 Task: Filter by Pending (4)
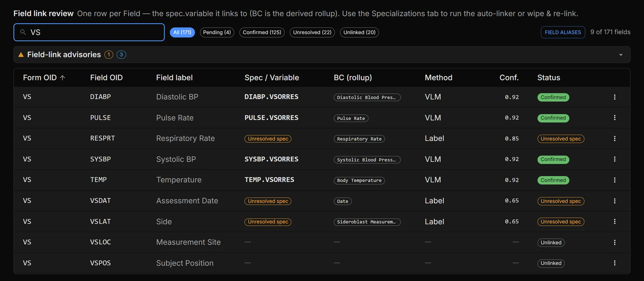(x=217, y=32)
